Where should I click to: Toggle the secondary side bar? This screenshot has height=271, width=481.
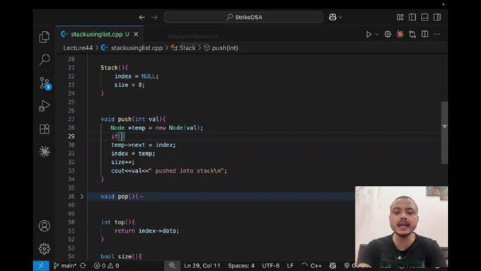coord(437,17)
